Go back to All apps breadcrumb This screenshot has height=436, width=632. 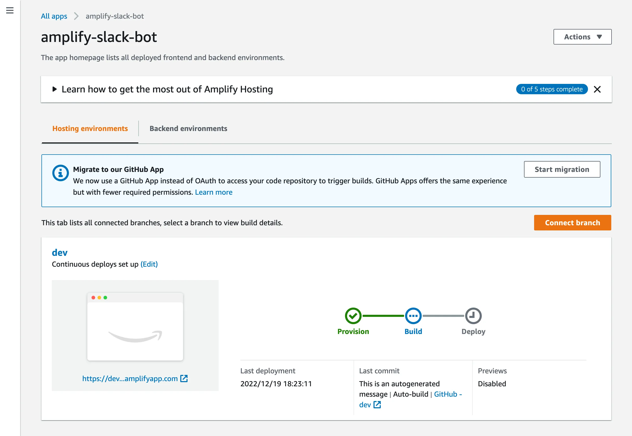[x=54, y=16]
